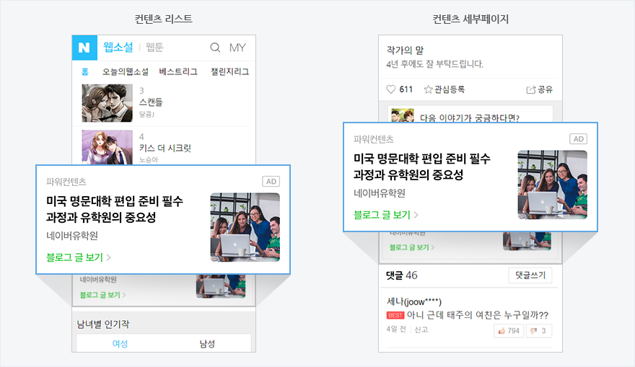Click 블로그 글 보기 in enlarged detail ad
This screenshot has height=367, width=635.
(x=385, y=215)
